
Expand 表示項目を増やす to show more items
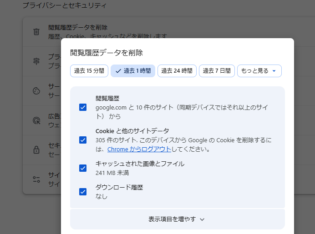(178, 219)
